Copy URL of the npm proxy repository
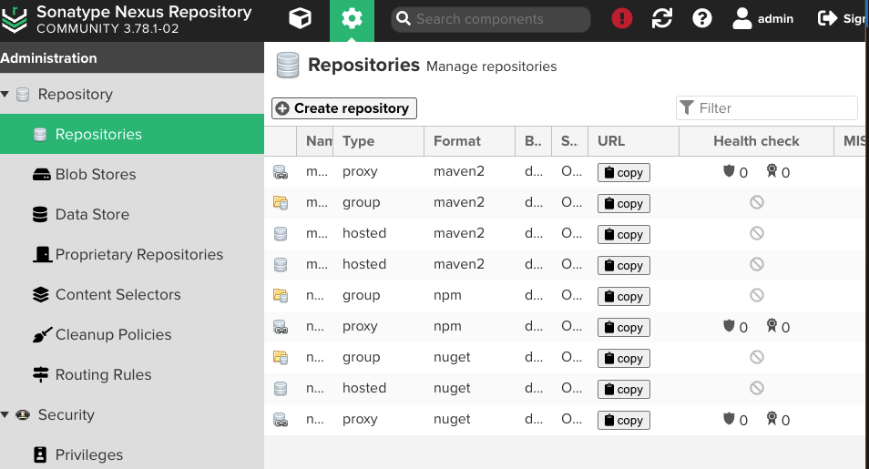Screen dimensions: 869x469 pyautogui.click(x=623, y=328)
